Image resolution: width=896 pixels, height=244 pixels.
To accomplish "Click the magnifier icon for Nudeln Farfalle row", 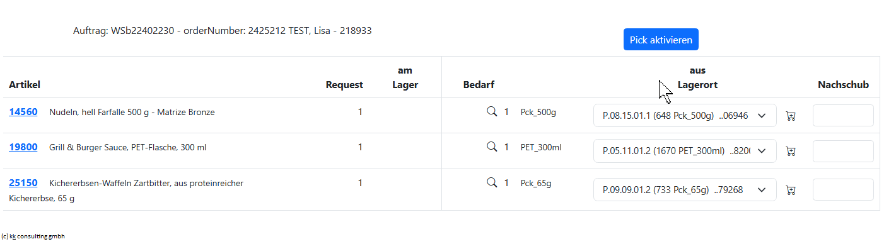I will pyautogui.click(x=492, y=112).
